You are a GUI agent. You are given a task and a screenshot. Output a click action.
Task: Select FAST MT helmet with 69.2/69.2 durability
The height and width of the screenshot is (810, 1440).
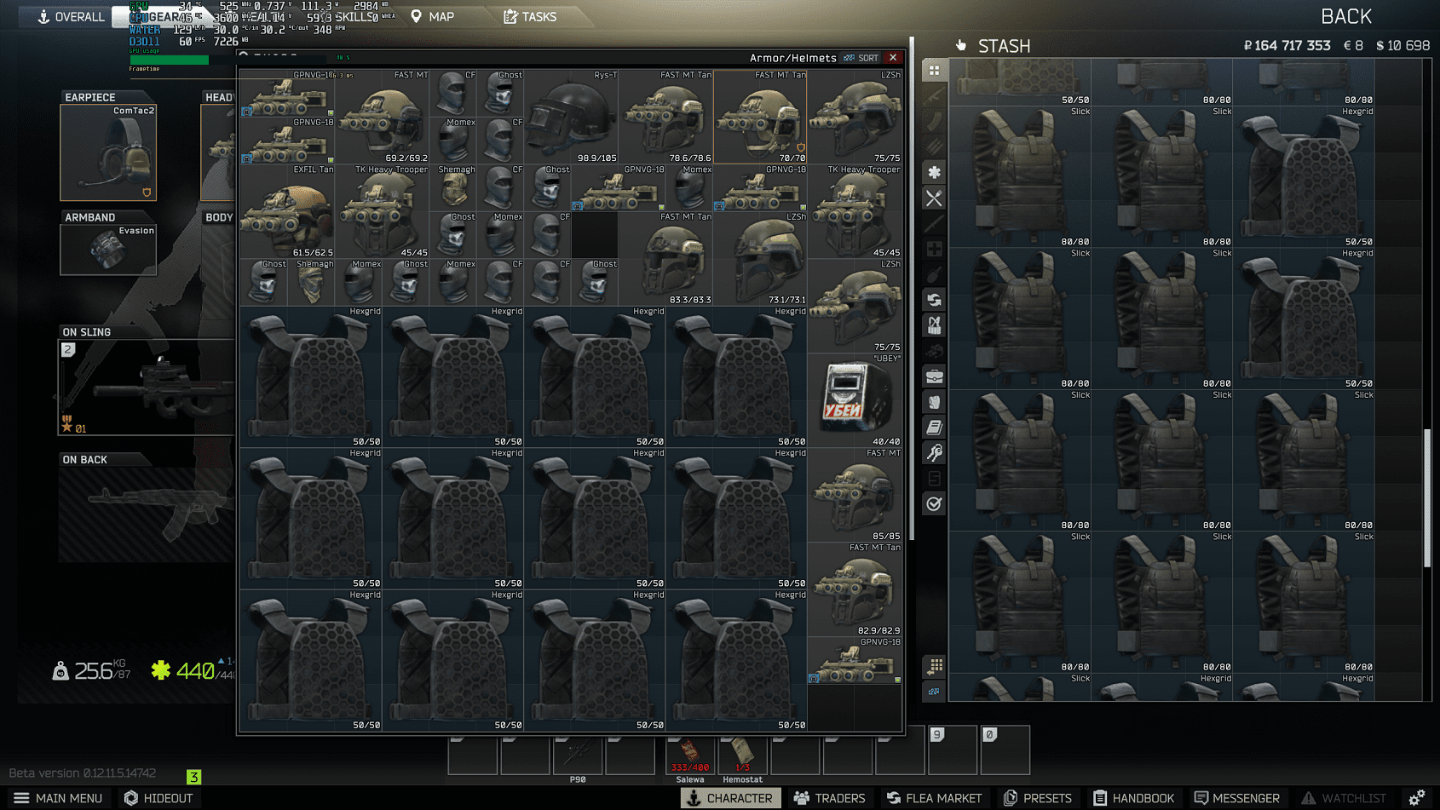tap(382, 117)
